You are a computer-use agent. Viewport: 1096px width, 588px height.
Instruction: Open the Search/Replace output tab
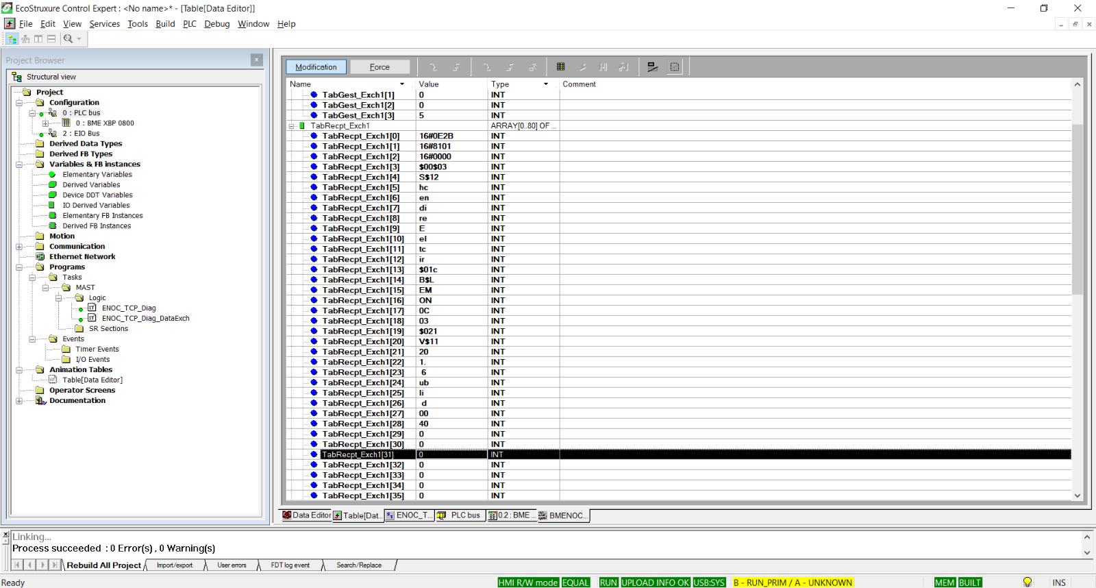pos(359,565)
